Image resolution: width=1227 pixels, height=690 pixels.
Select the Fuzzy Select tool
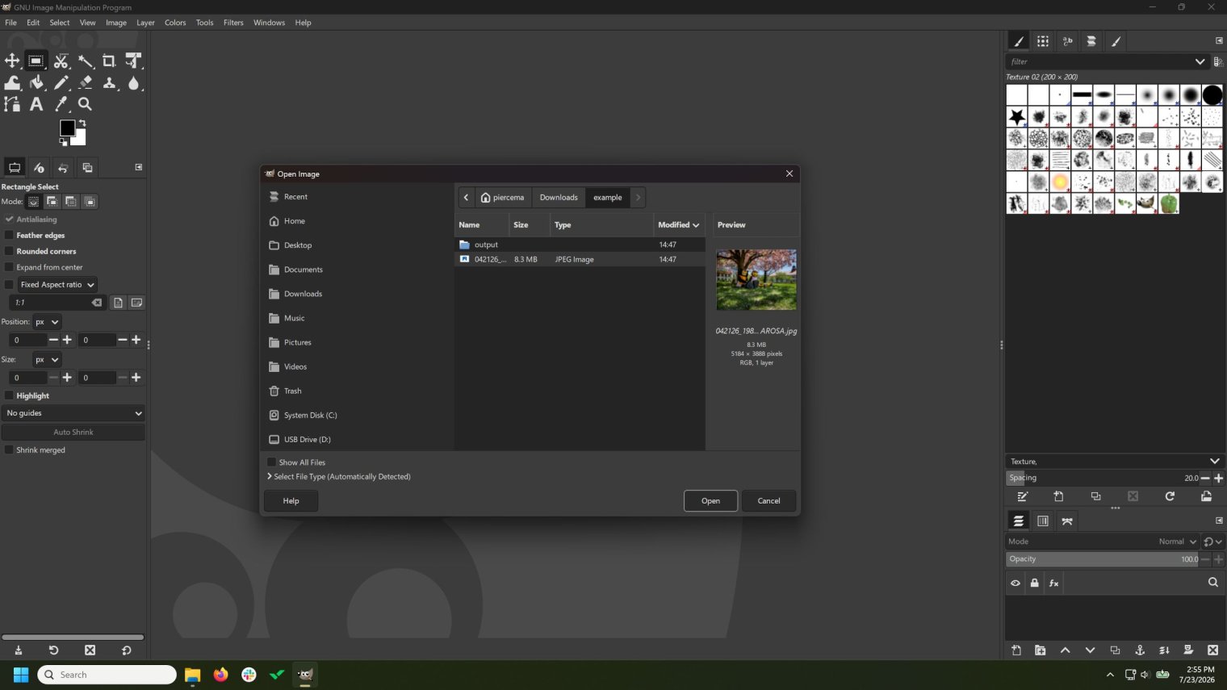pyautogui.click(x=85, y=61)
